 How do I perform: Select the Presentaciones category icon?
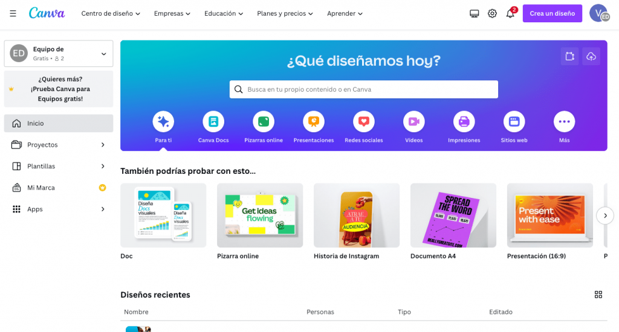(x=314, y=122)
